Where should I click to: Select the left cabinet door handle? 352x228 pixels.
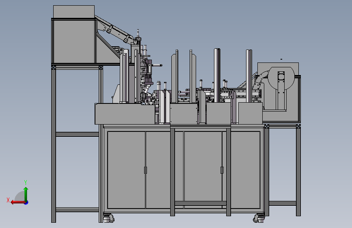[x=145, y=170]
